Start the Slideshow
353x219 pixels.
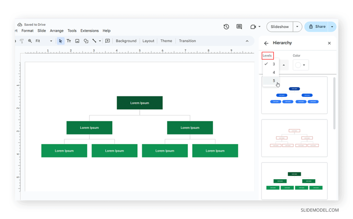[x=280, y=27]
